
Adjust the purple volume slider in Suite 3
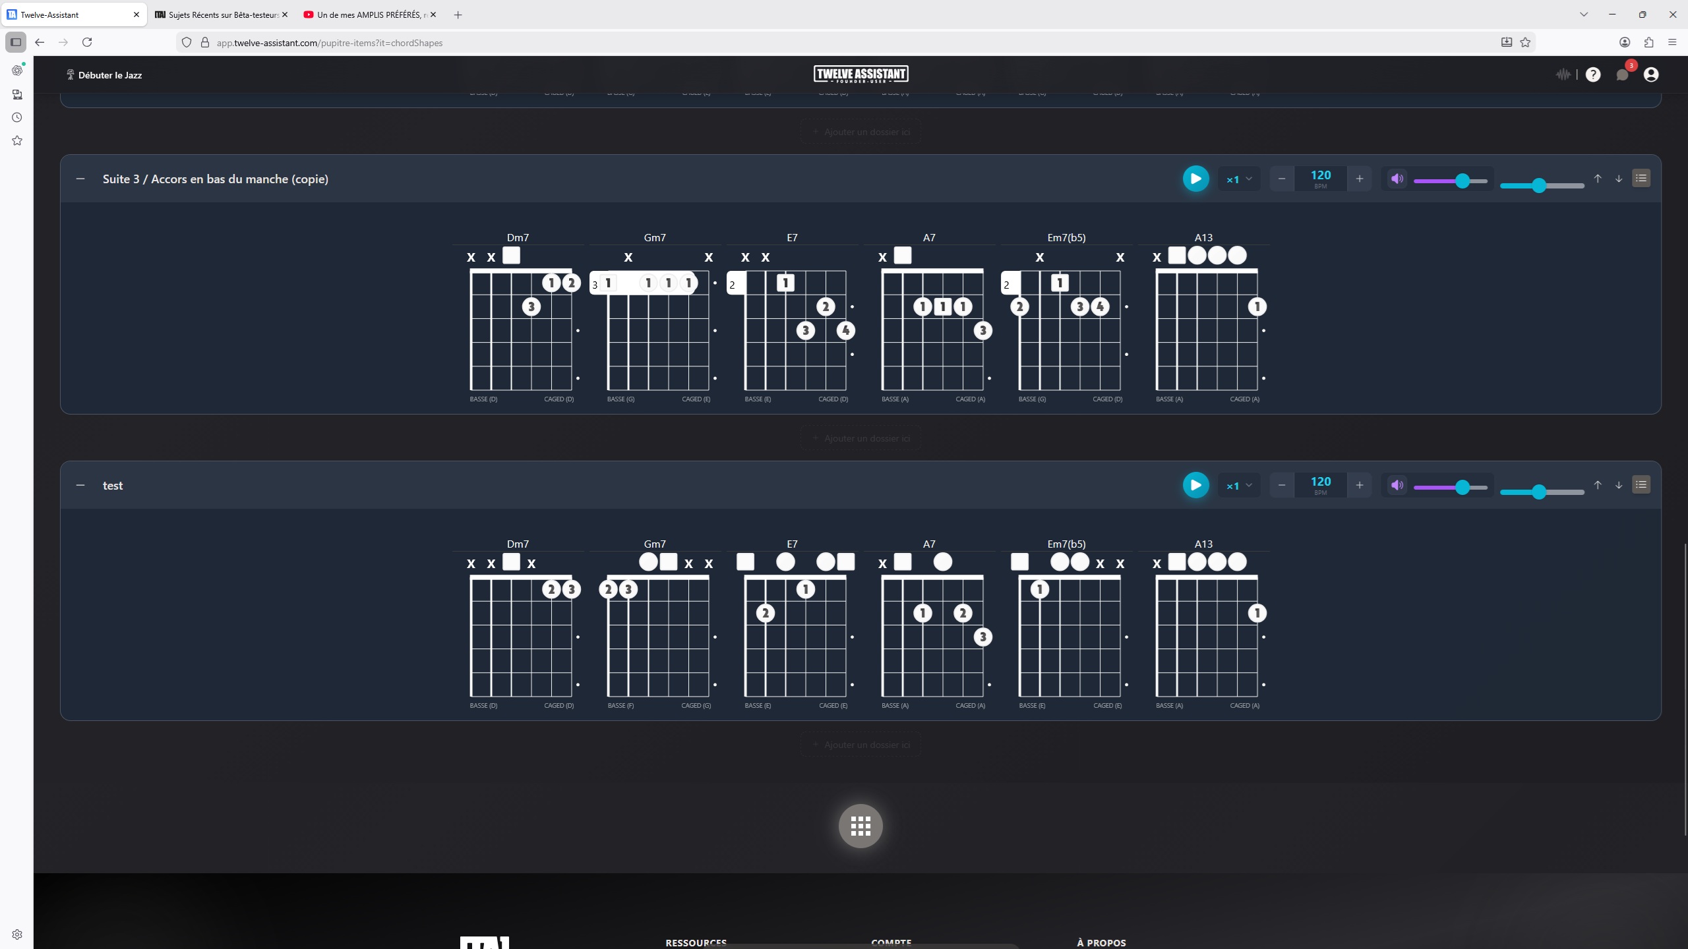click(1462, 181)
